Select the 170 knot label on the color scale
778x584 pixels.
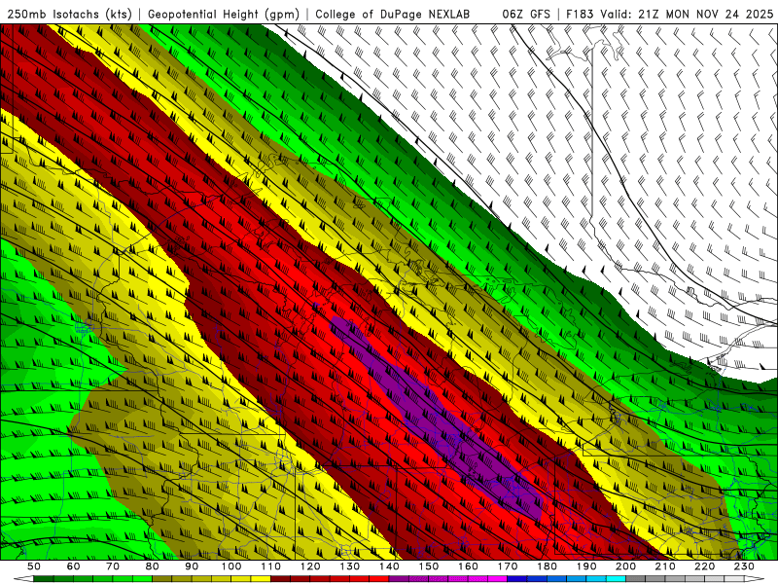point(508,566)
